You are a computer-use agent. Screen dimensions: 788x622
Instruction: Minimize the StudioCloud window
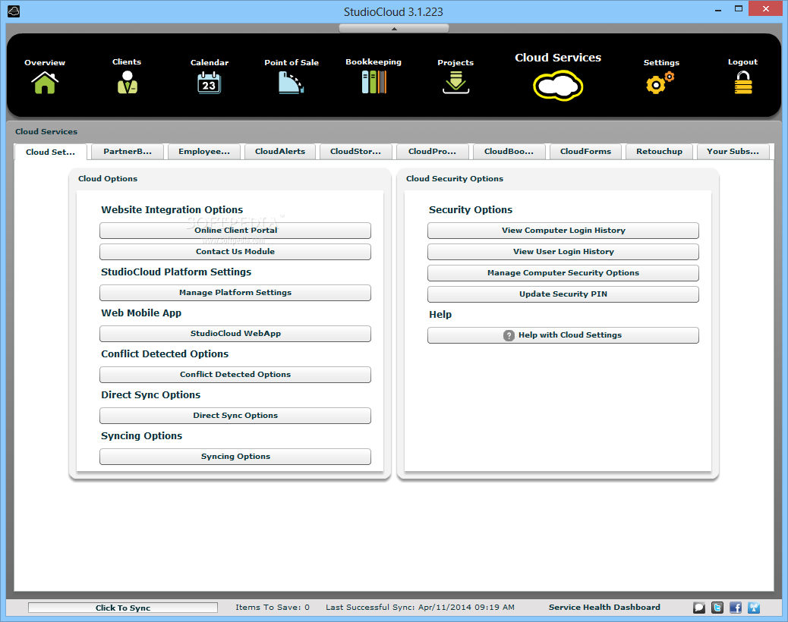(x=719, y=9)
